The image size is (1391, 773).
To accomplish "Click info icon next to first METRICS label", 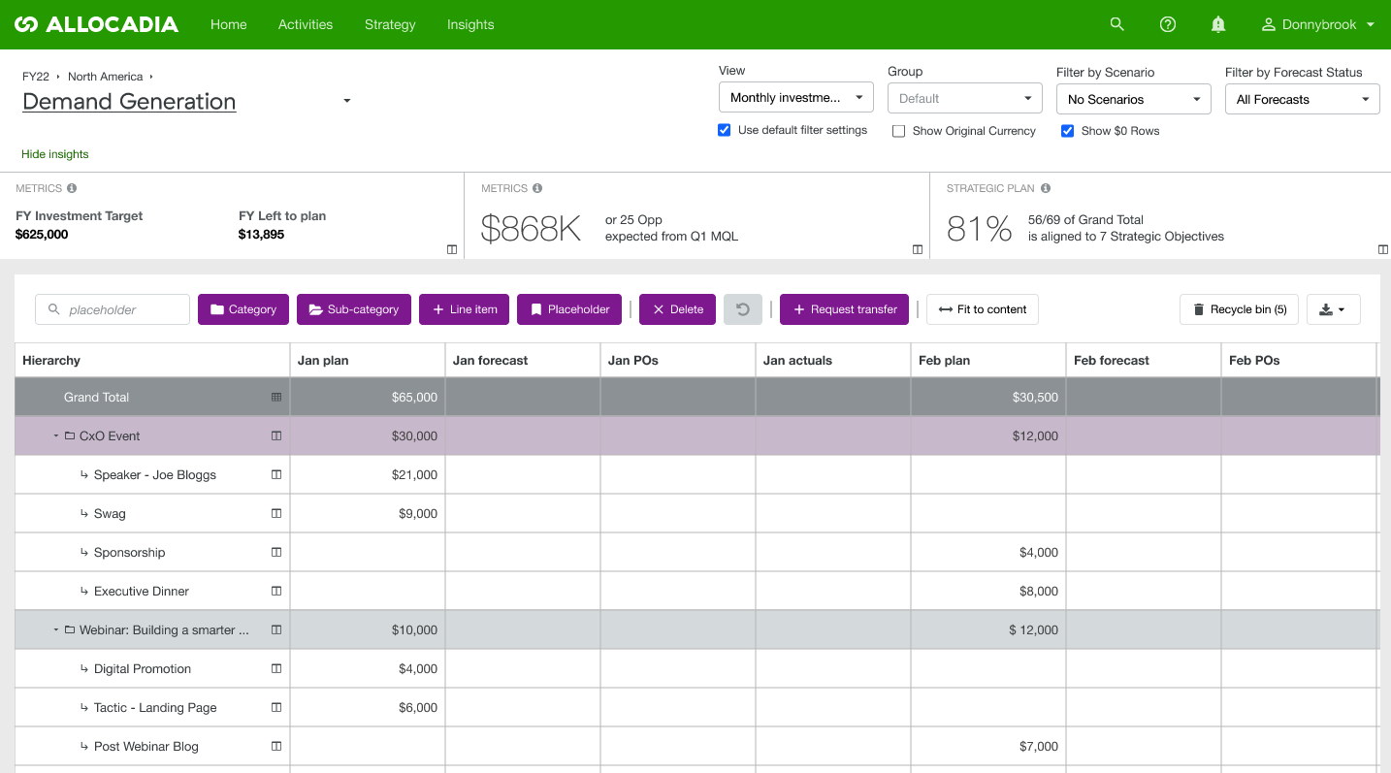I will tap(72, 188).
